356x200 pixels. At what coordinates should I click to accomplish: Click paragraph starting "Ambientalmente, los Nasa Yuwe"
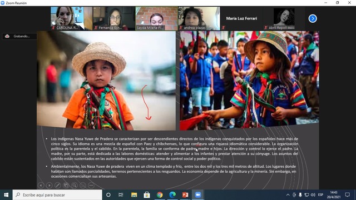click(x=174, y=171)
